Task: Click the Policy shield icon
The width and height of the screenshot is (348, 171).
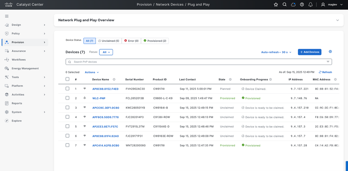Action: pos(7,33)
